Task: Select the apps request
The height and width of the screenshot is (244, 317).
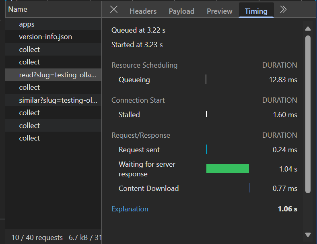Action: [27, 24]
